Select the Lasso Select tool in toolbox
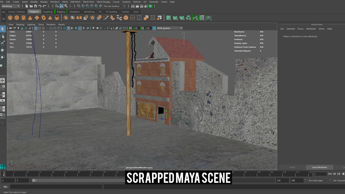Image resolution: width=345 pixels, height=194 pixels. tap(2, 36)
